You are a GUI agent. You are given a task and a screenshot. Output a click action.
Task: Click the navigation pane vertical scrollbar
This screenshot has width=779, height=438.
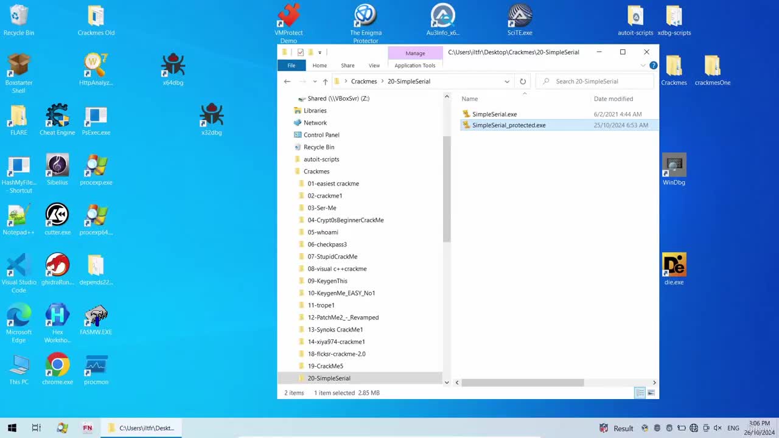click(447, 189)
